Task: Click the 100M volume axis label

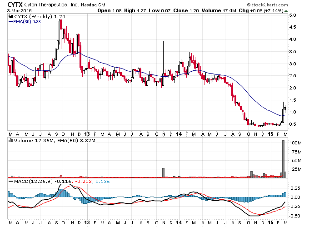Action: coord(296,143)
